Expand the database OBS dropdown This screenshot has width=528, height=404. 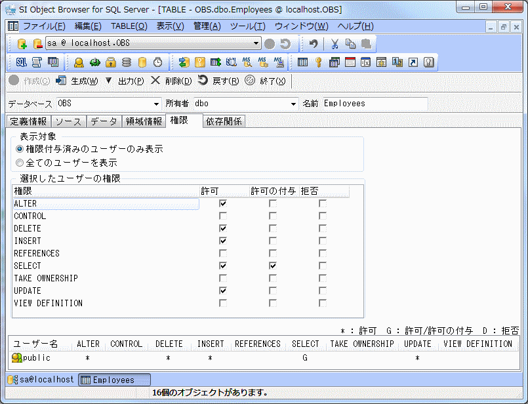(x=156, y=104)
